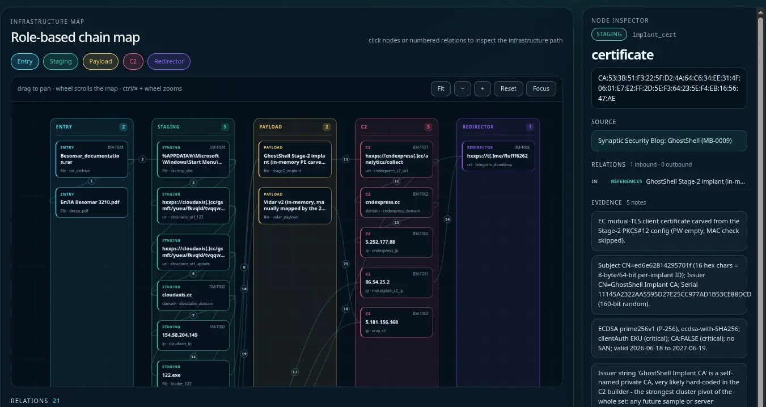Inspect relation number 2
Screen dimensions: 766x407
point(142,159)
